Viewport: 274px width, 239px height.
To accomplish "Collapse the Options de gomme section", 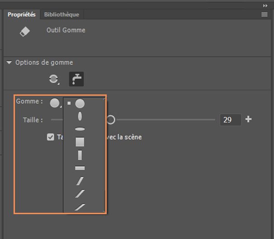I will (x=9, y=63).
